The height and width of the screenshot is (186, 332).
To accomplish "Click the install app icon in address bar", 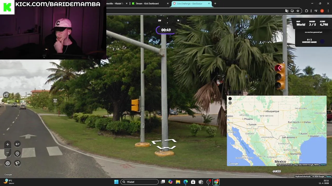I will (292, 11).
